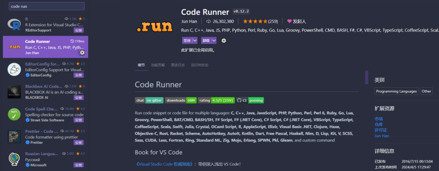Click the 此扩展已全局启用 status text
The image size is (439, 171).
click(x=198, y=50)
